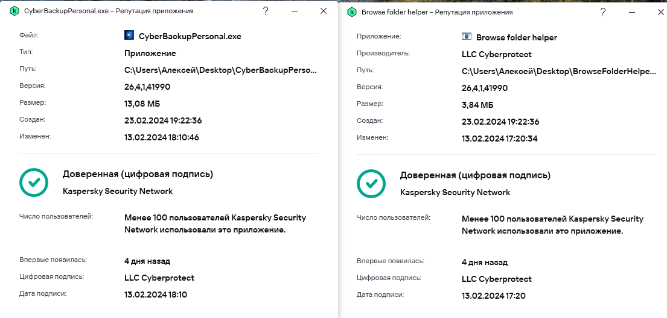The image size is (667, 318).
Task: Open help in the Browse folder helper window
Action: [x=603, y=12]
